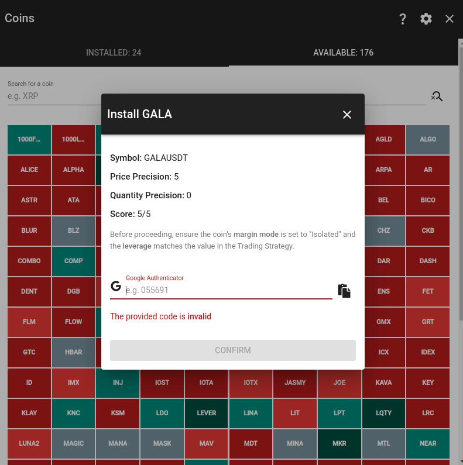Screen dimensions: 463x465
Task: Select the LQTY coin tile
Action: (x=383, y=413)
